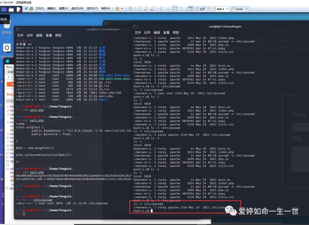Open the 帮助(H) menu in the VMware toolbar
Viewport: 309px width, 225px height.
click(x=106, y=9)
